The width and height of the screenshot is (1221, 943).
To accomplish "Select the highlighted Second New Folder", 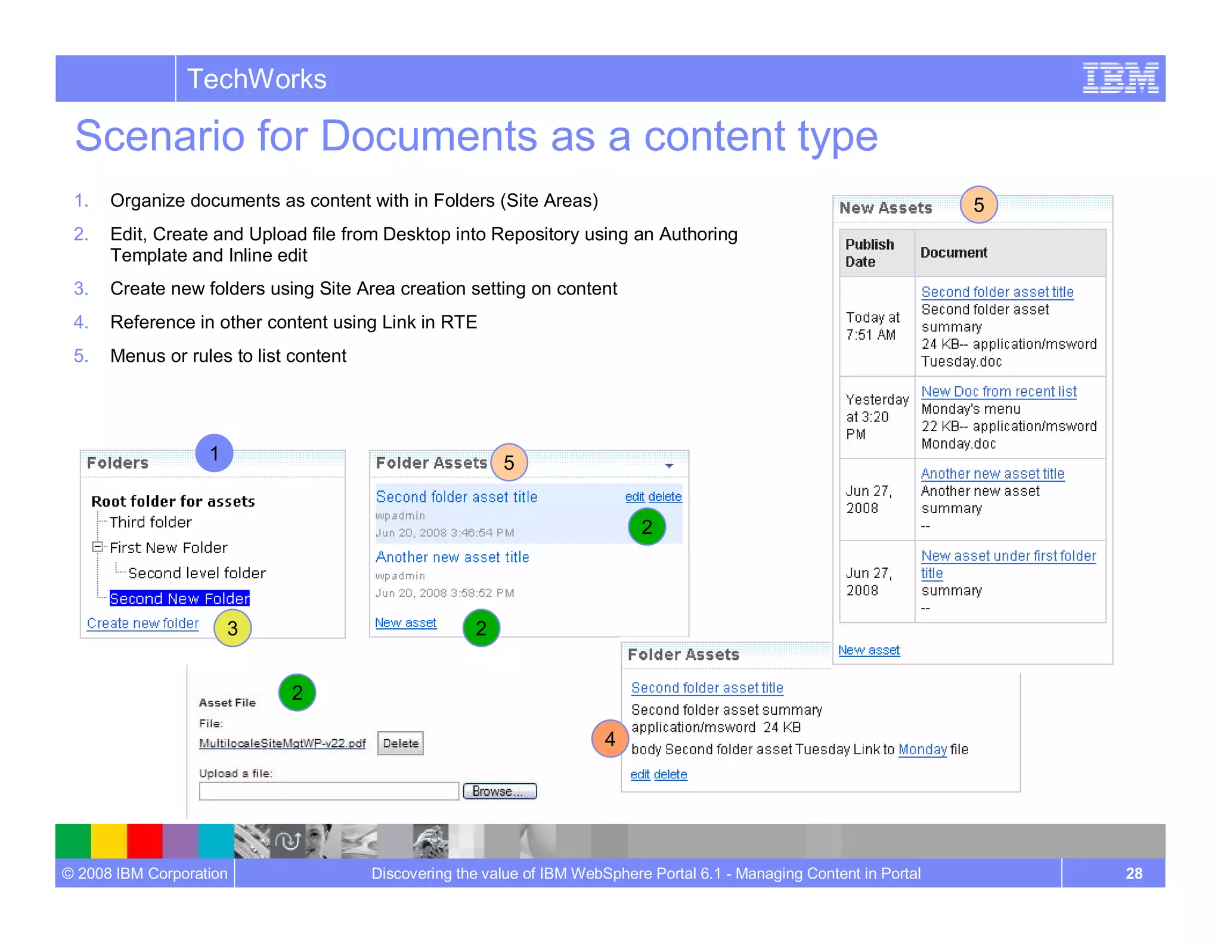I will click(x=179, y=598).
